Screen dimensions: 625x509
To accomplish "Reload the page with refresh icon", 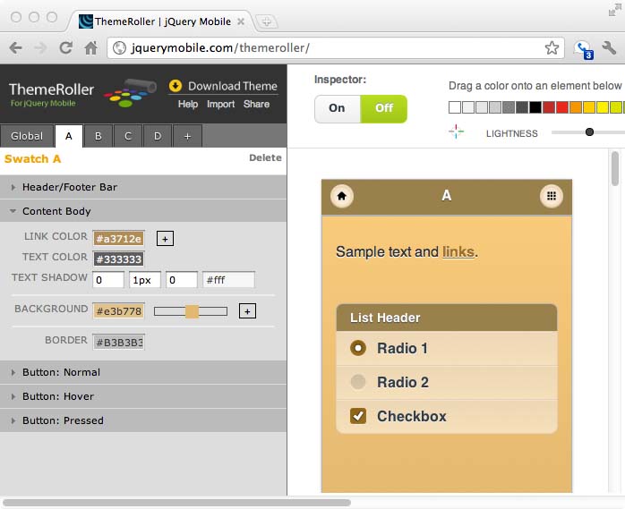I will [65, 47].
